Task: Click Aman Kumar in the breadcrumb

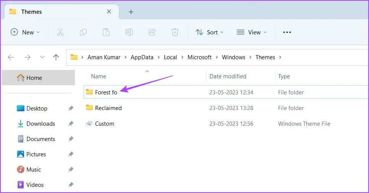Action: 104,57
